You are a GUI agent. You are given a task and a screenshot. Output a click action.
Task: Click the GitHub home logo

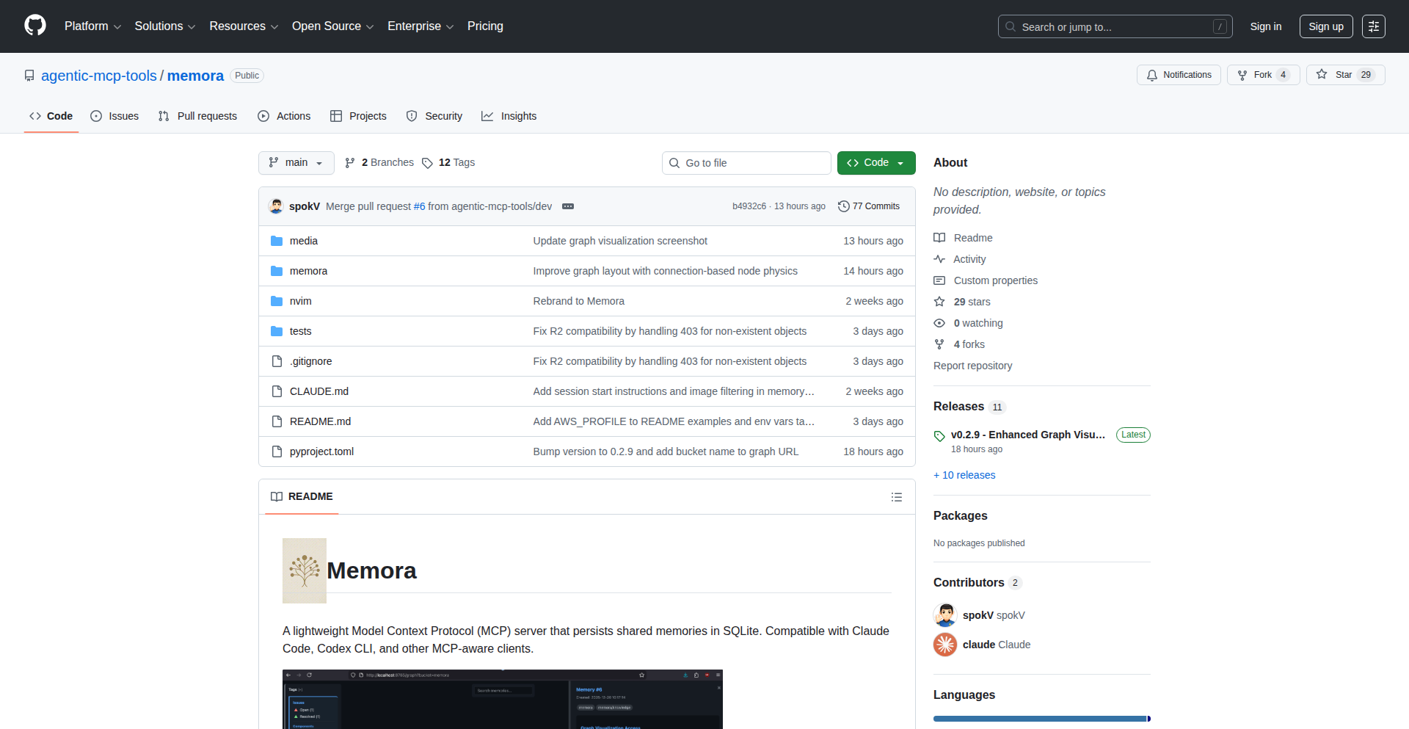pyautogui.click(x=34, y=26)
